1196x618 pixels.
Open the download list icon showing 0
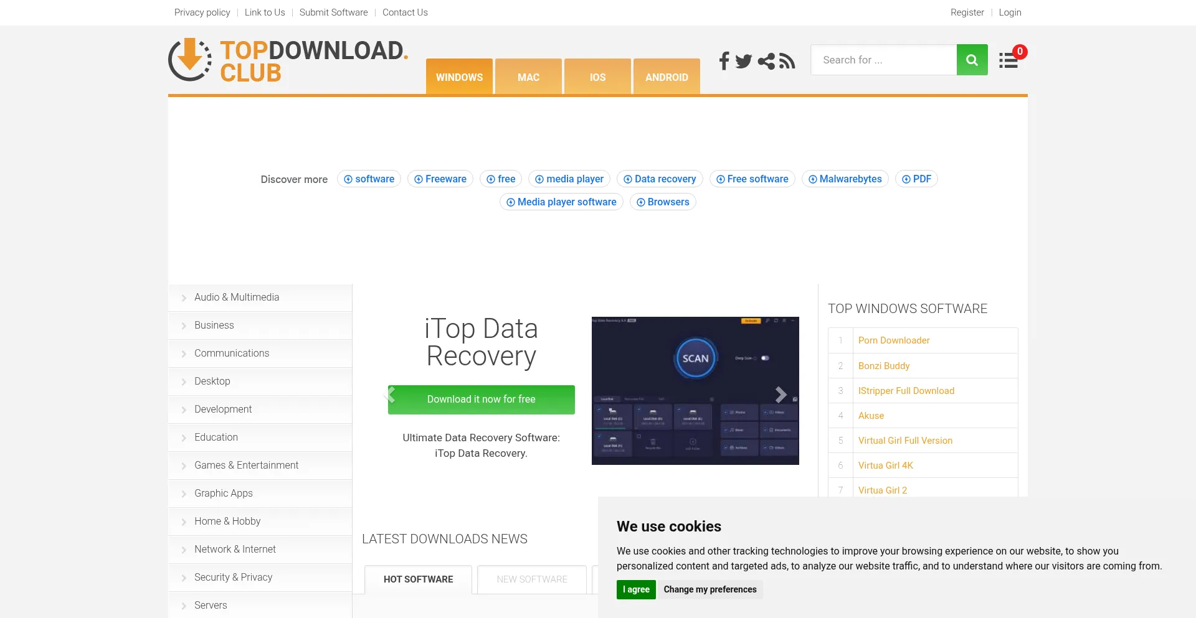click(x=1008, y=60)
